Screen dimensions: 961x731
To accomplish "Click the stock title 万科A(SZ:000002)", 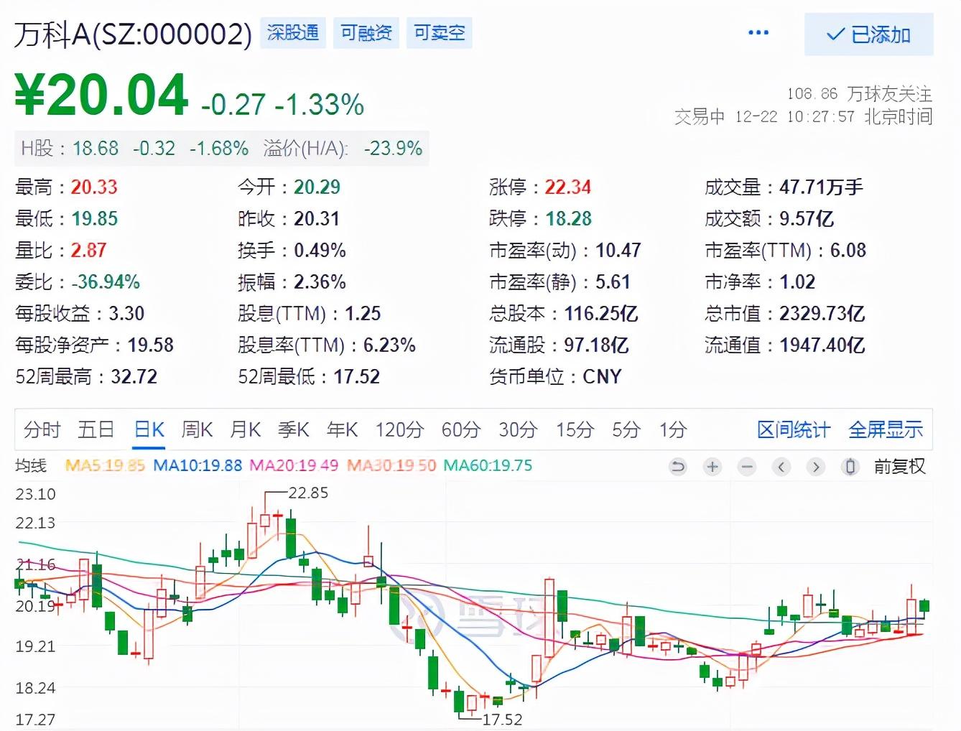I will [x=133, y=34].
